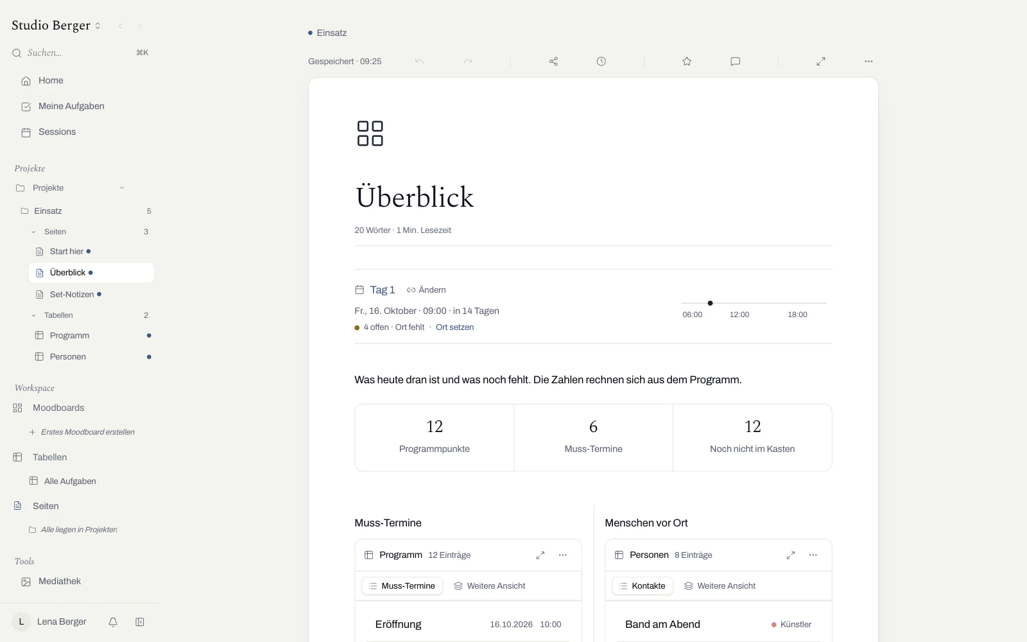The width and height of the screenshot is (1027, 642).
Task: Navigate forward with the right arrow
Action: coord(140,26)
